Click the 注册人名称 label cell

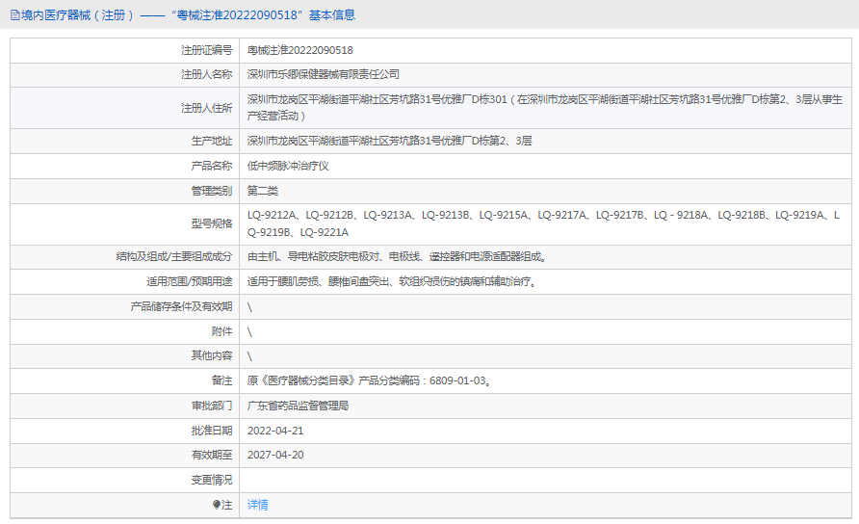[x=125, y=74]
